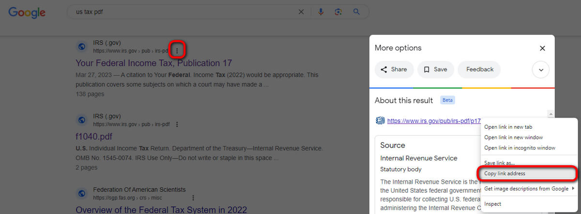Click the 'Source' heading in panel
This screenshot has width=581, height=214.
pyautogui.click(x=393, y=145)
